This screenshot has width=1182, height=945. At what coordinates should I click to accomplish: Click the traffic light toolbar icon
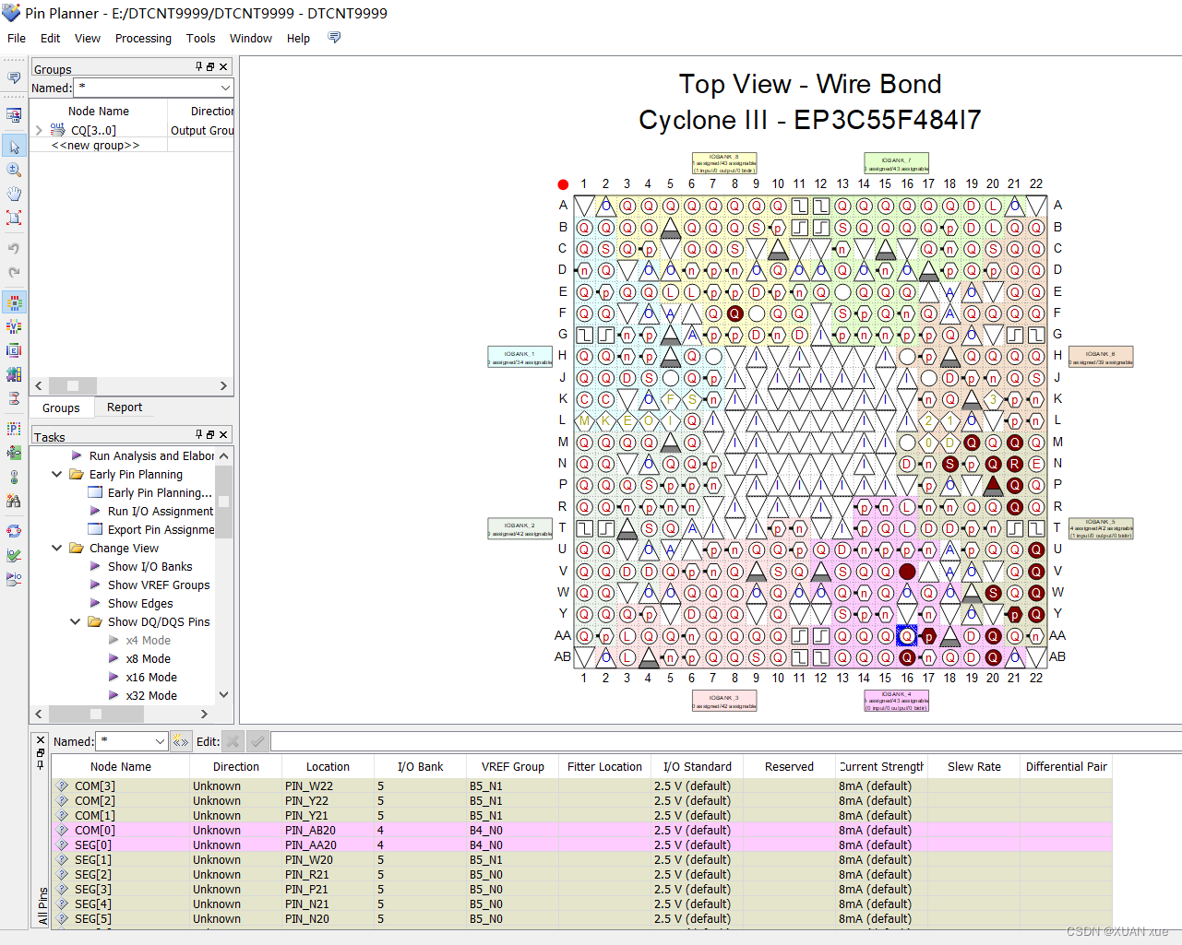point(14,477)
